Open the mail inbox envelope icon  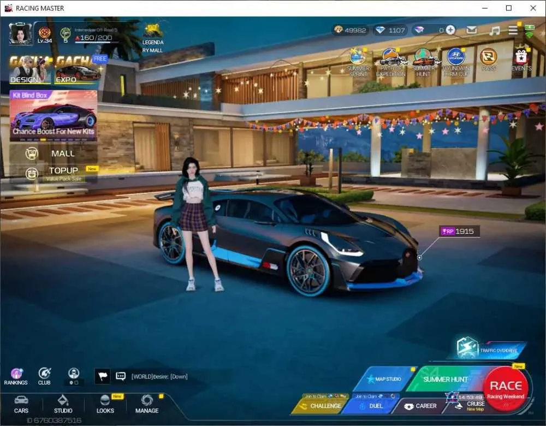472,30
